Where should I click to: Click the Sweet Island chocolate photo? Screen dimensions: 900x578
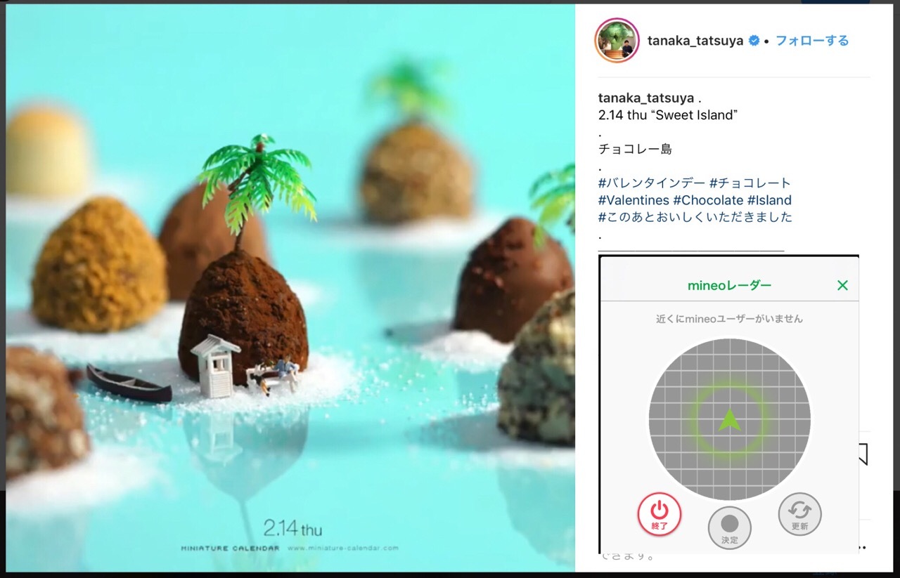click(290, 288)
